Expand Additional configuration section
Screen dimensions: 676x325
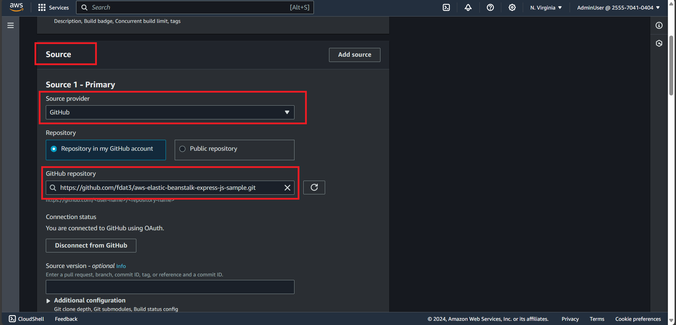(x=86, y=300)
